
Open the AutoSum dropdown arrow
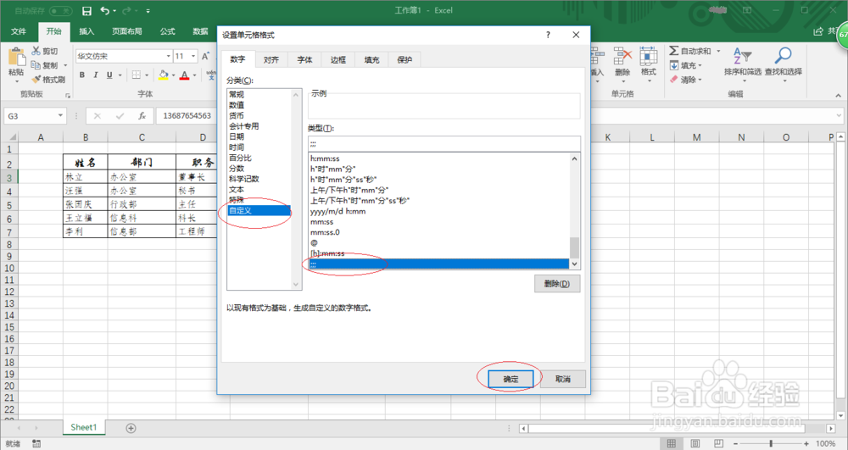coord(719,51)
